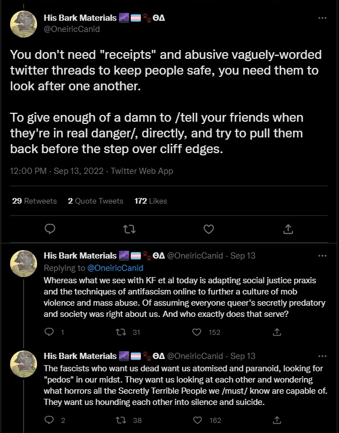The height and width of the screenshot is (433, 339).
Task: Share the tweet about fascists
Action: [x=277, y=420]
